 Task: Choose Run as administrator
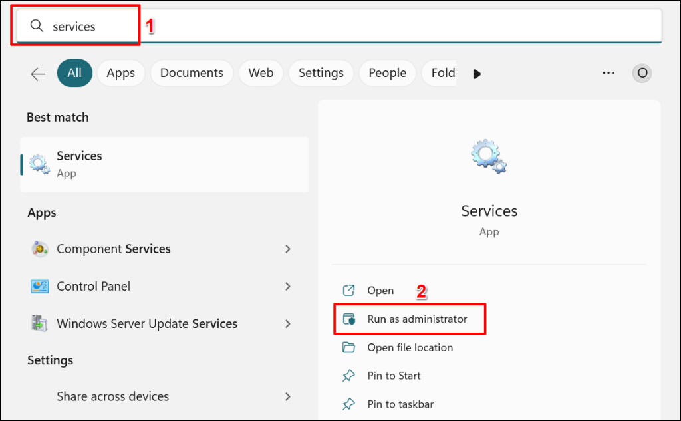tap(410, 319)
